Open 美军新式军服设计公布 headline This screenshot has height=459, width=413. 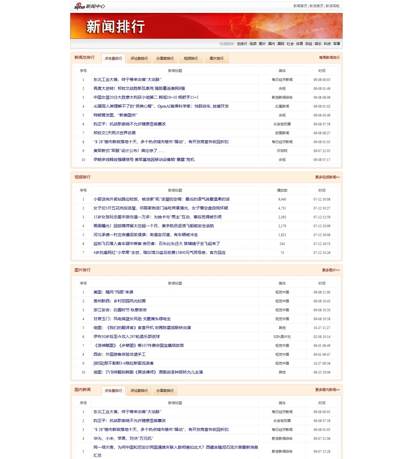click(129, 151)
